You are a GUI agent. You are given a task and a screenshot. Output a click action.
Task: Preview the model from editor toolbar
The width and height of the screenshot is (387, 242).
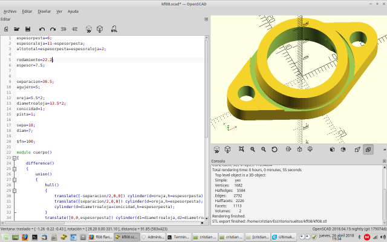point(89,29)
